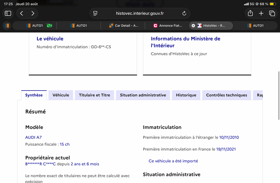The height and width of the screenshot is (183, 280).
Task: Open the Synthèse tab
Action: coord(34,95)
